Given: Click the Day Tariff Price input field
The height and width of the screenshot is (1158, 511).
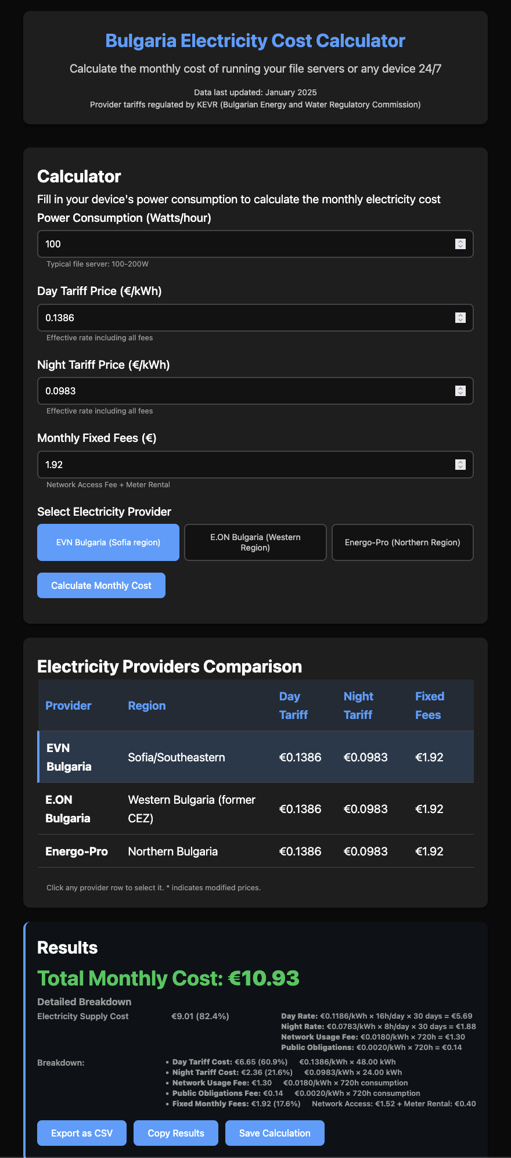Looking at the screenshot, I should (232, 318).
